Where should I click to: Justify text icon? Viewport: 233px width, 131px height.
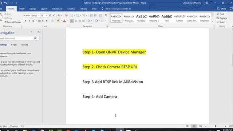83,21
